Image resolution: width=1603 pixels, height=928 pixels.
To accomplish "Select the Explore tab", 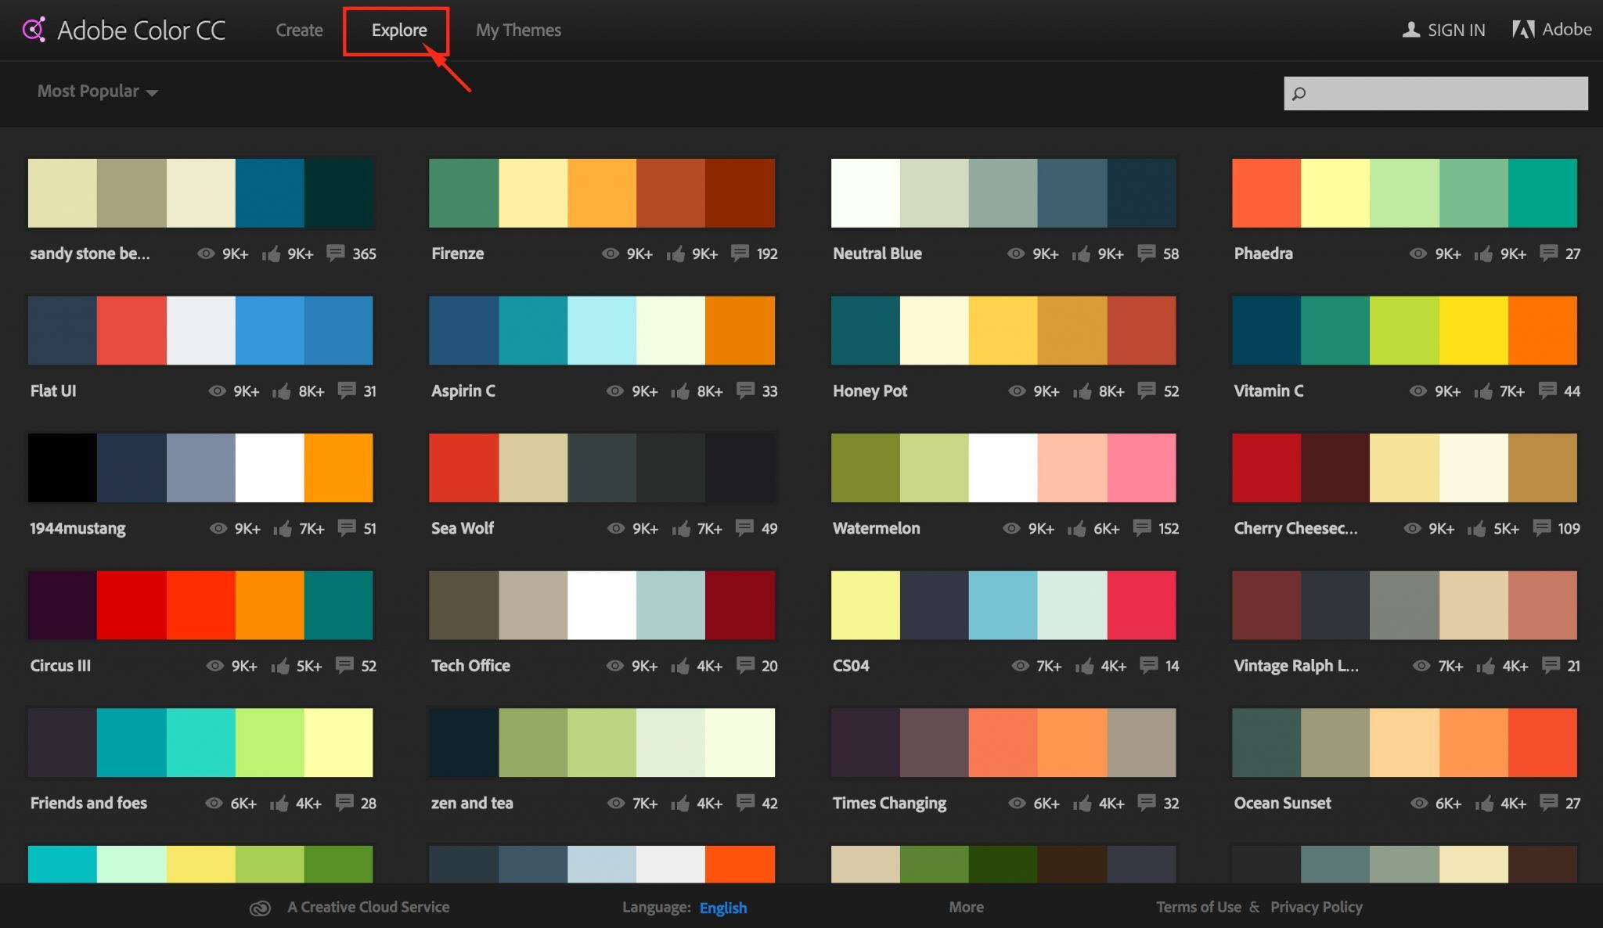I will coord(399,30).
